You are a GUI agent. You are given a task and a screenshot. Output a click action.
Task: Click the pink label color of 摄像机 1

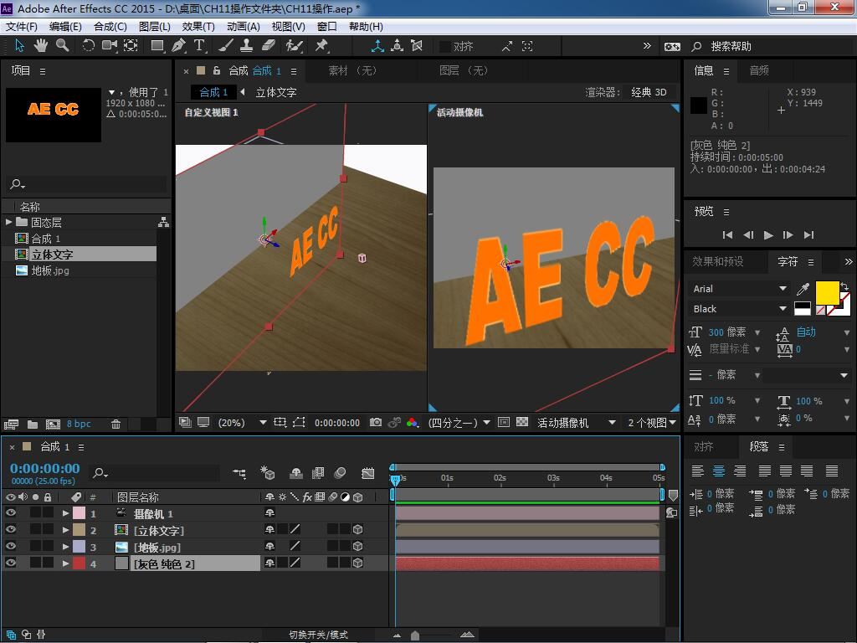click(80, 513)
